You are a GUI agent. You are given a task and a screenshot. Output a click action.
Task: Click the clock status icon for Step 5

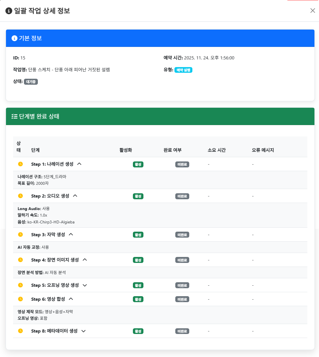[x=20, y=285]
